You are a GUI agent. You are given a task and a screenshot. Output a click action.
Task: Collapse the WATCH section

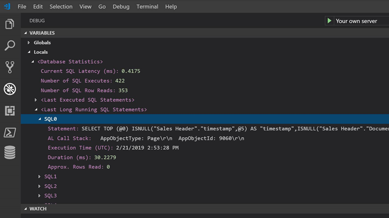click(26, 209)
